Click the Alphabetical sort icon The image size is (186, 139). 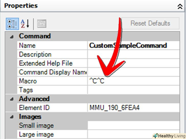pos(25,24)
